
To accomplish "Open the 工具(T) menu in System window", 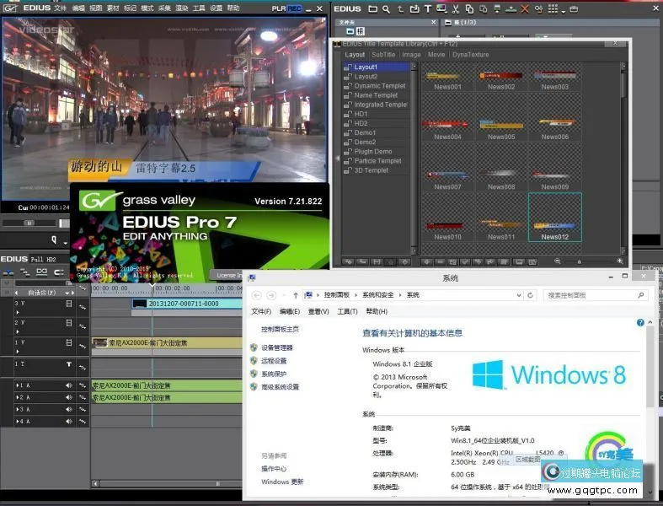I will pyautogui.click(x=347, y=311).
